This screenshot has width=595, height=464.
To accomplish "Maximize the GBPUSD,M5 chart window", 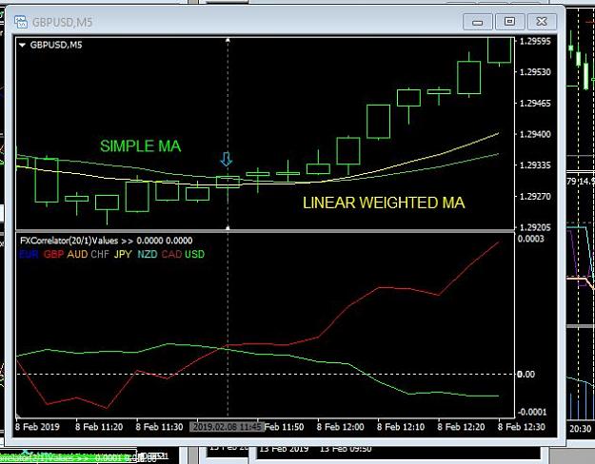I will 509,22.
